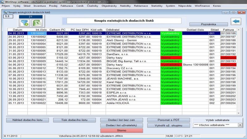Click the 1:1 zoom indicator
Screen dimensions: 247x139
6,16
